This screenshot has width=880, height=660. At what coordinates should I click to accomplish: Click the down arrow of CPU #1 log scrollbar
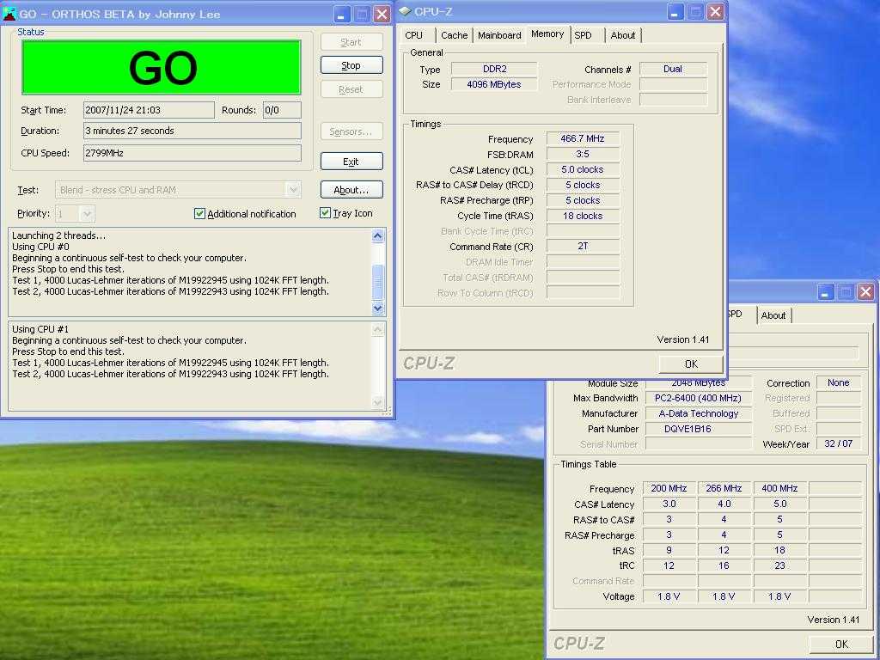(x=378, y=402)
